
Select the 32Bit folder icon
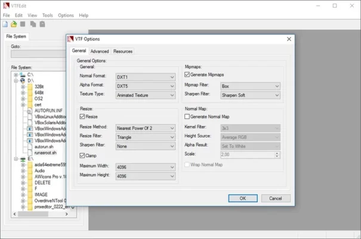pos(30,87)
